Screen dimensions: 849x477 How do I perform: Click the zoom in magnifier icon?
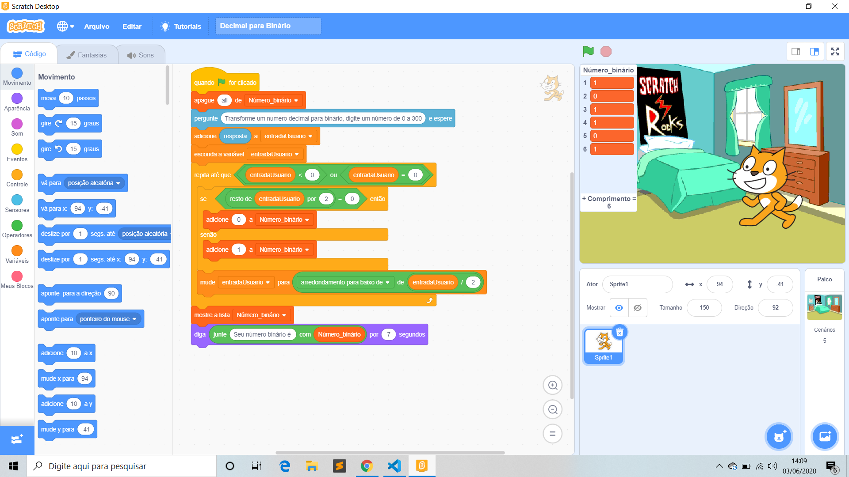click(553, 386)
